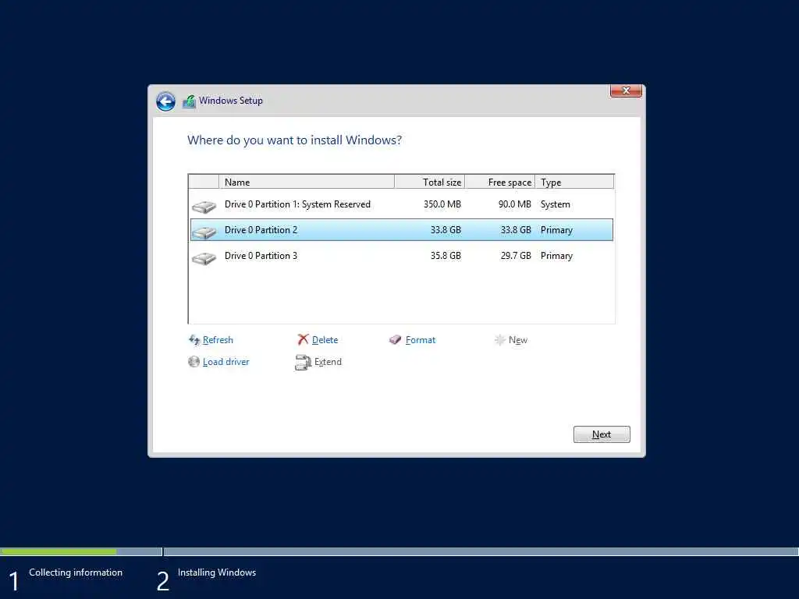The height and width of the screenshot is (599, 799).
Task: Select the Drive 0 Partition 2 row
Action: [402, 230]
